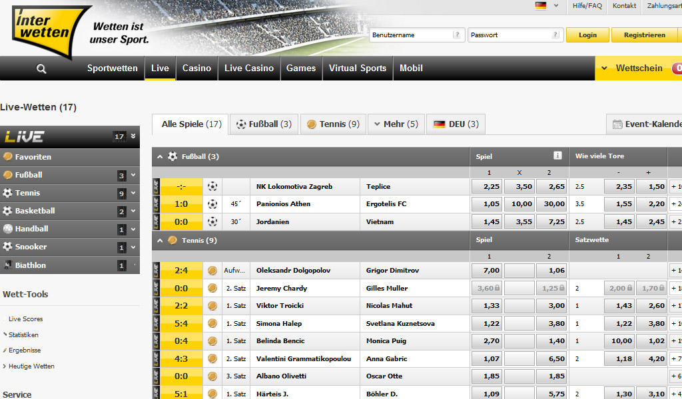
Task: Click the Login button
Action: click(x=587, y=35)
